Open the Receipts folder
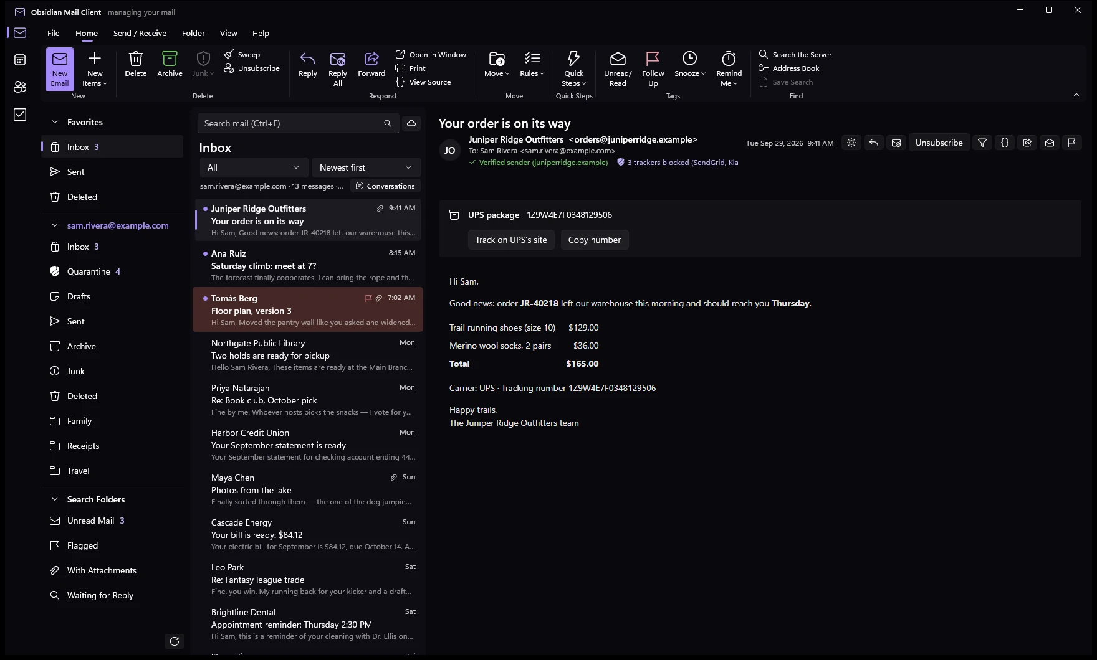1097x660 pixels. tap(113, 446)
